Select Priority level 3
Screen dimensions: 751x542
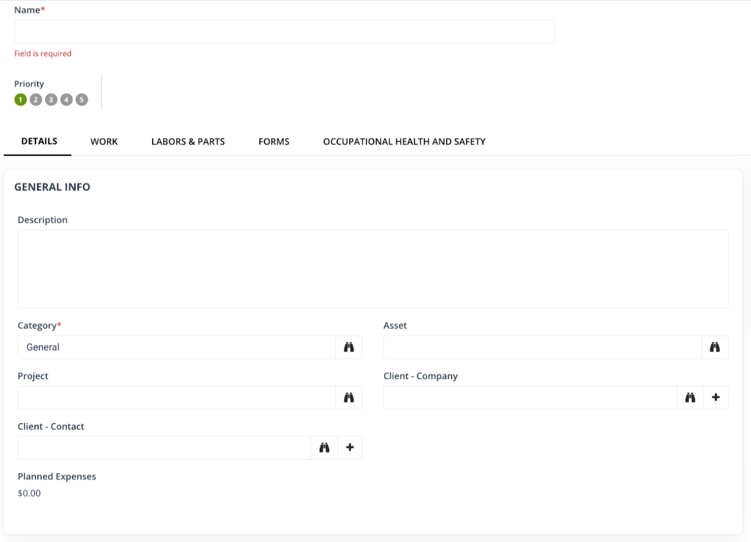pyautogui.click(x=51, y=100)
